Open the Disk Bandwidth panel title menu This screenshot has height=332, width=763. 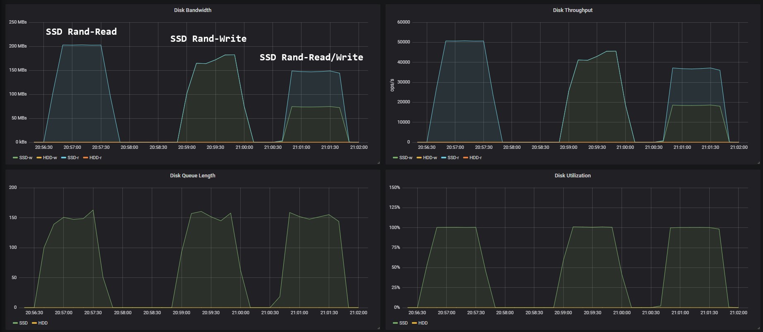tap(192, 10)
